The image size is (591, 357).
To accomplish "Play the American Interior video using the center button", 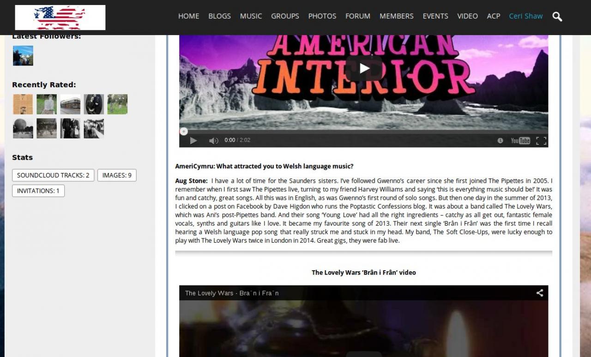I will click(x=364, y=68).
